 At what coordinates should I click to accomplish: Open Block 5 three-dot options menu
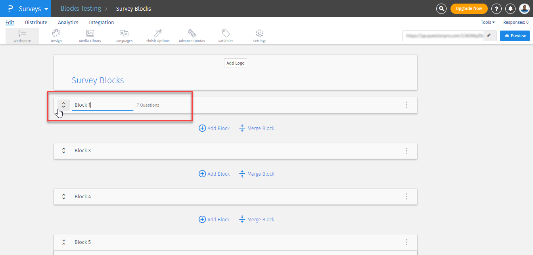[406, 242]
